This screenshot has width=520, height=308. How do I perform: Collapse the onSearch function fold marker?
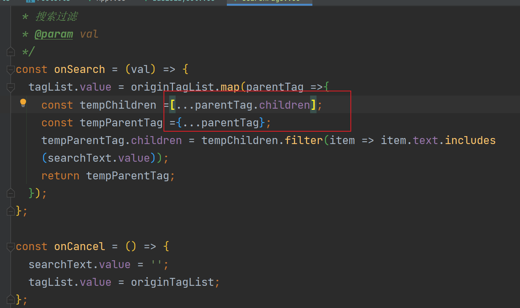point(11,70)
